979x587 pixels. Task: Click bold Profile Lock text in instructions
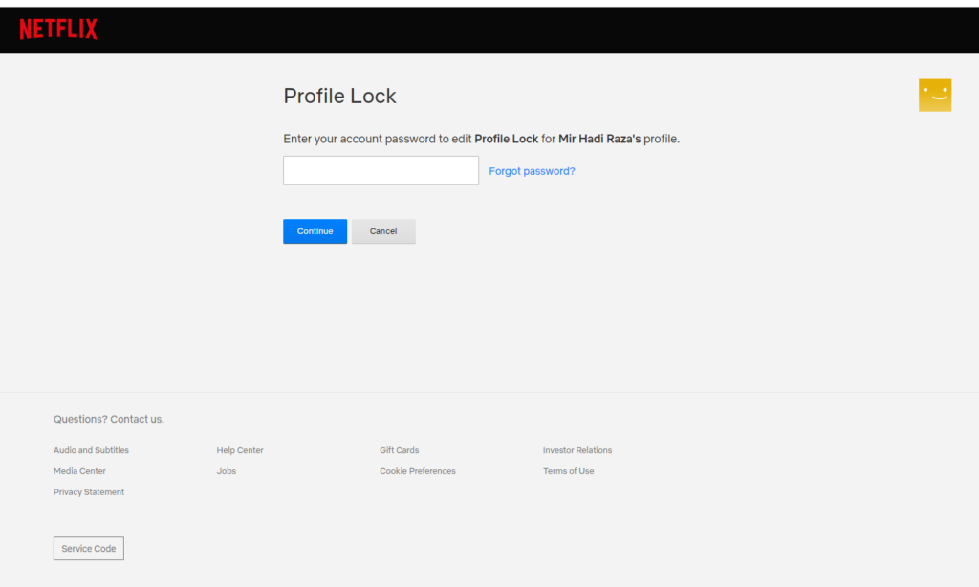click(506, 139)
